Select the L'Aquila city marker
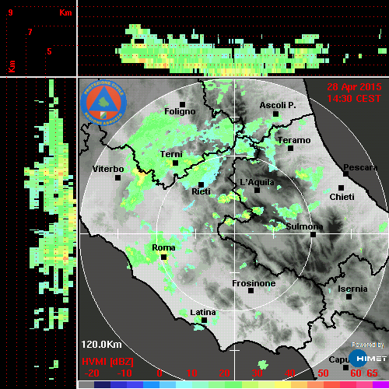The height and width of the screenshot is (389, 389). point(257,190)
